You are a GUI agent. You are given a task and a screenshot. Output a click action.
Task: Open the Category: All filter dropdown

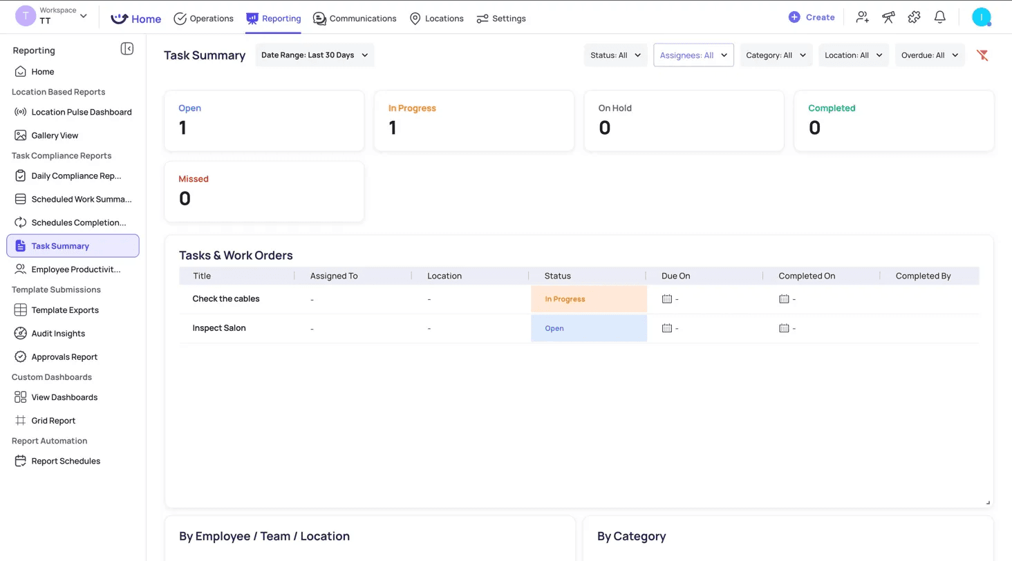click(776, 55)
